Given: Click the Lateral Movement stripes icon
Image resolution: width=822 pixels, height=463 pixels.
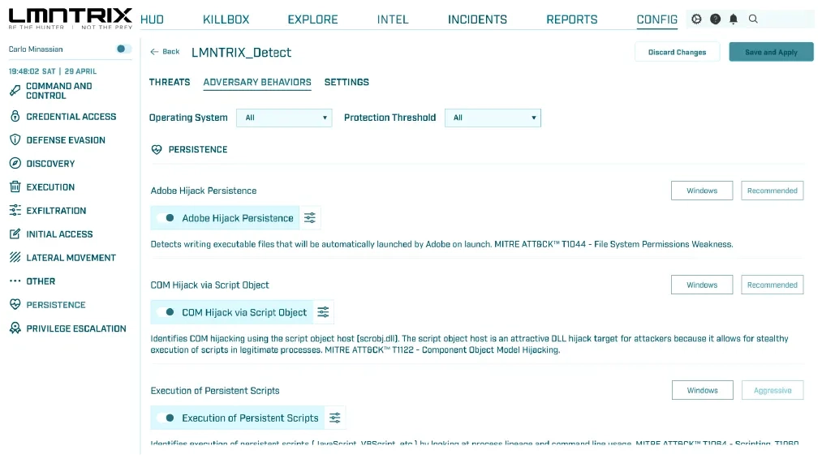Looking at the screenshot, I should click(15, 257).
